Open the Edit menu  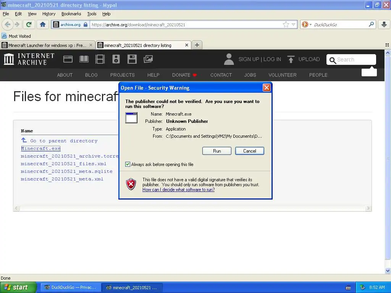[18, 14]
